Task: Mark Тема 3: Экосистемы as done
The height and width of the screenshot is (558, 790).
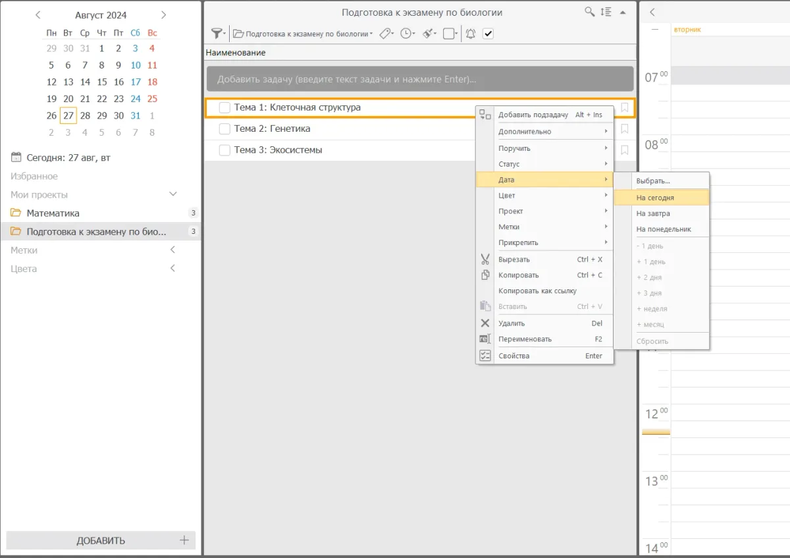Action: point(224,150)
